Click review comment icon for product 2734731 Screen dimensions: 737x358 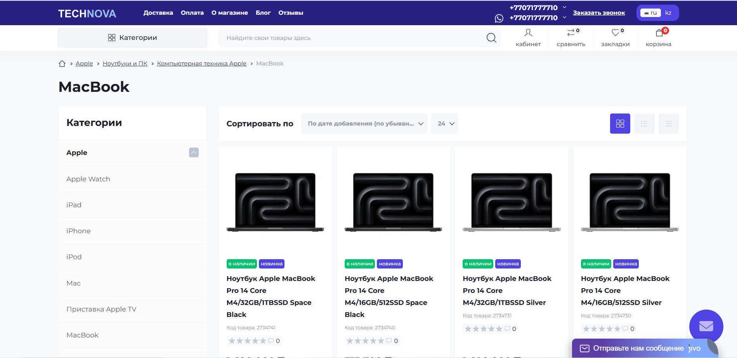click(507, 329)
